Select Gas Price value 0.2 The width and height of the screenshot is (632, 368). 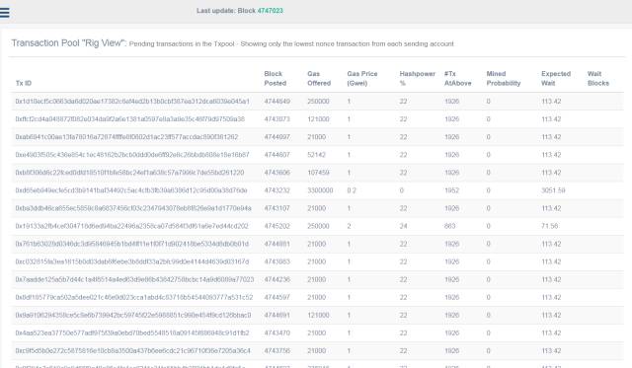tap(352, 190)
